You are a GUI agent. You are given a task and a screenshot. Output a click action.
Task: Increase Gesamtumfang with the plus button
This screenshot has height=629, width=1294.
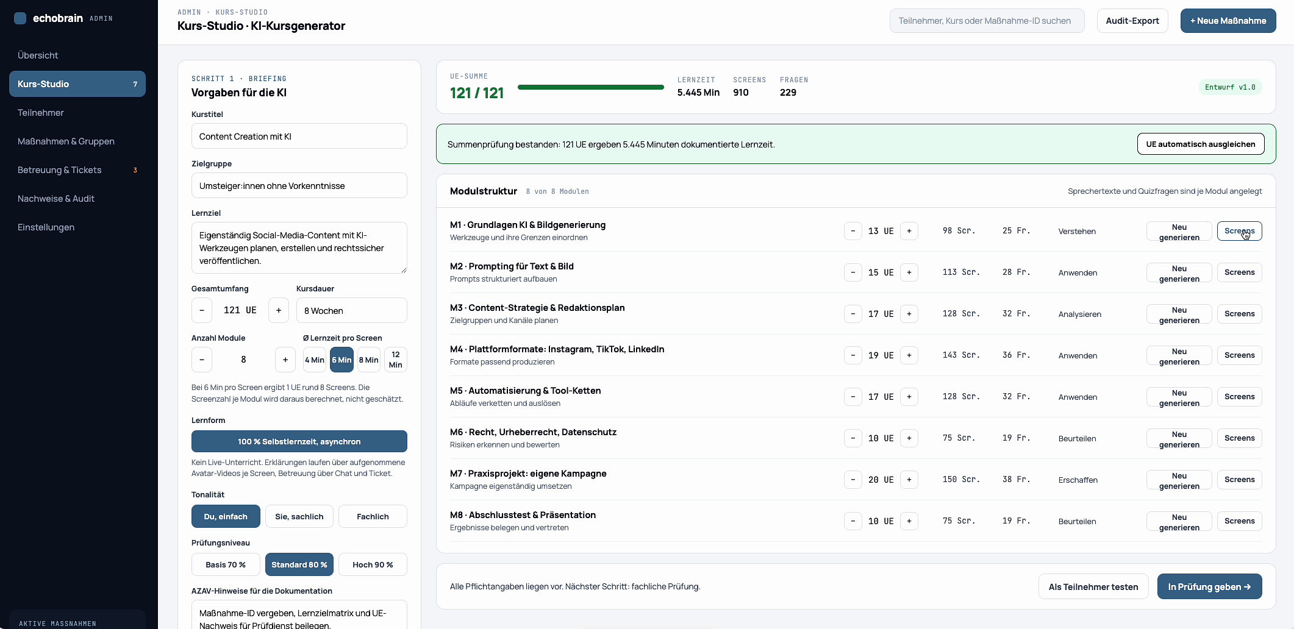coord(279,310)
